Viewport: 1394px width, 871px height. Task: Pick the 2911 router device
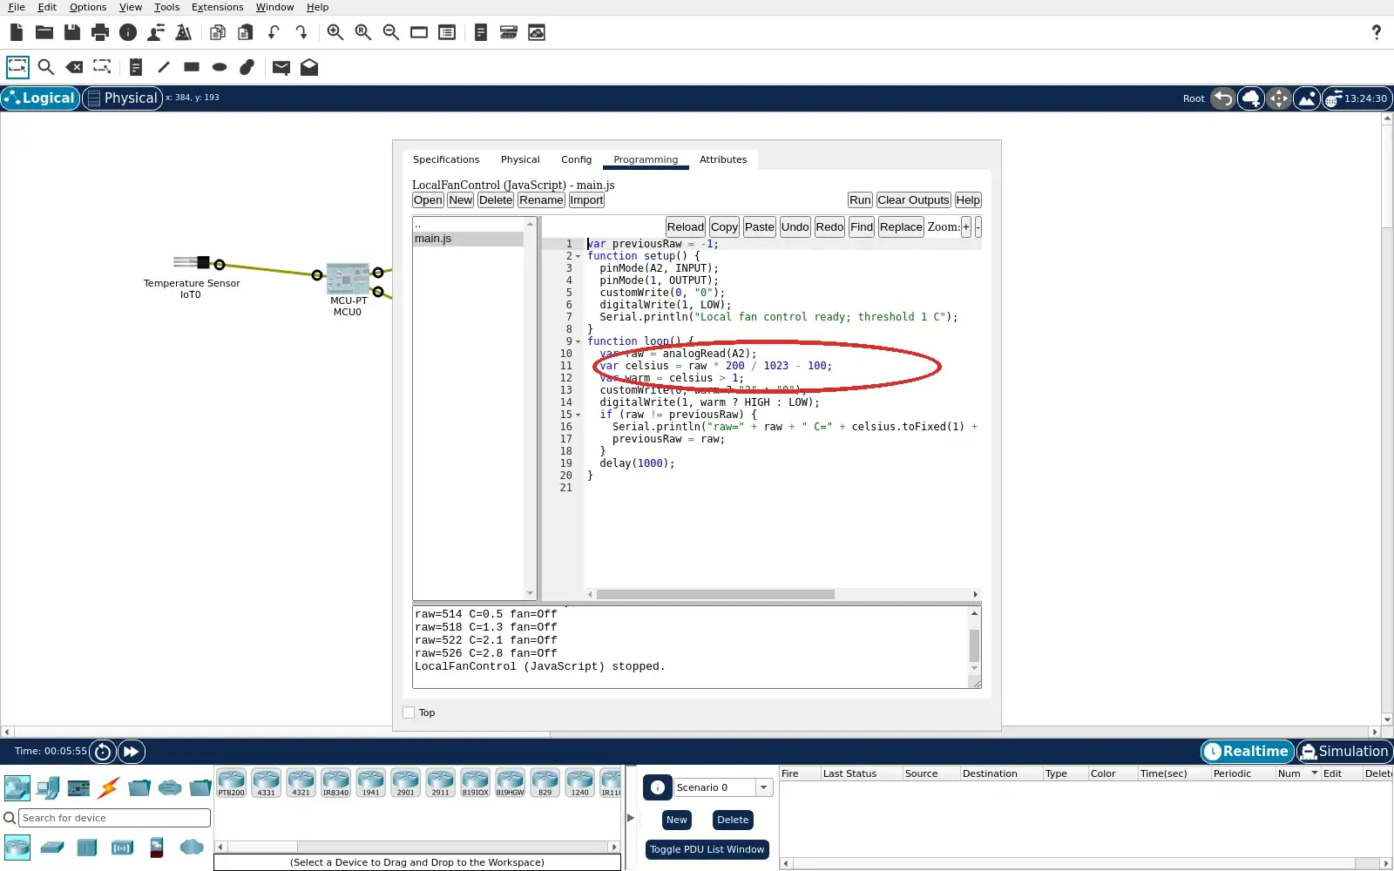pyautogui.click(x=440, y=783)
